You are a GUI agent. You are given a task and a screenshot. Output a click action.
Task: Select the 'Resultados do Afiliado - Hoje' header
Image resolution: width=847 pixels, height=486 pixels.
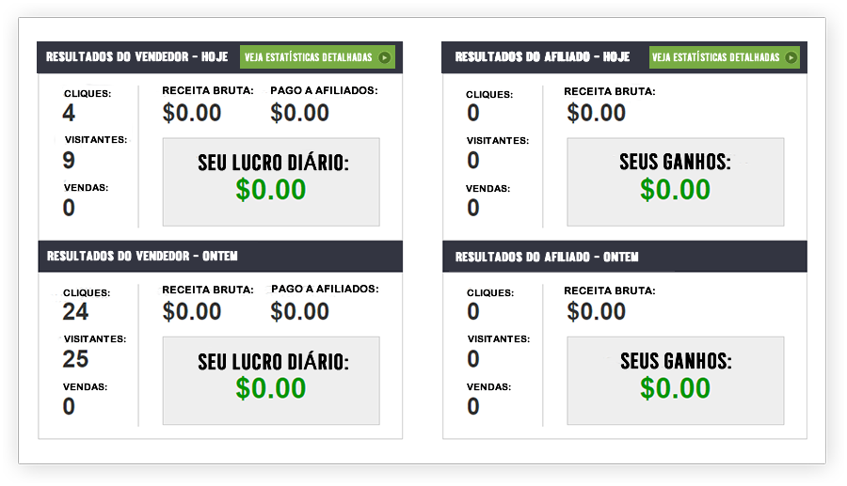[542, 57]
